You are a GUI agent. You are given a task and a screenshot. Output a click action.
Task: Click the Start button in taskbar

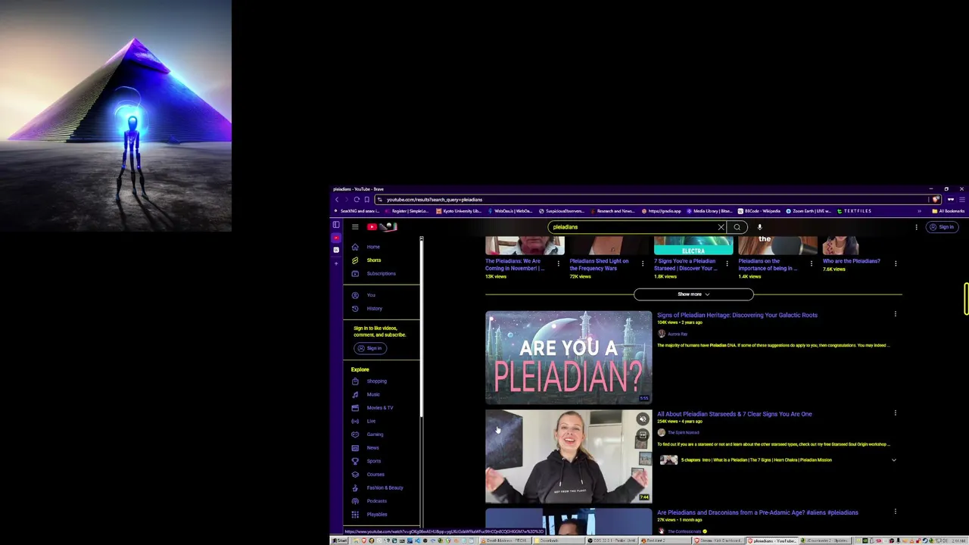click(x=339, y=540)
